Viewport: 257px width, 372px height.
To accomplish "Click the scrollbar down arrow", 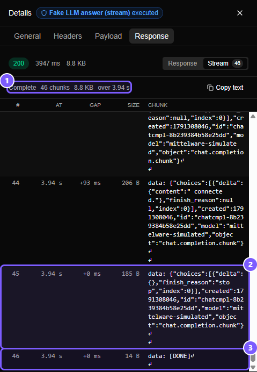I will pyautogui.click(x=253, y=367).
